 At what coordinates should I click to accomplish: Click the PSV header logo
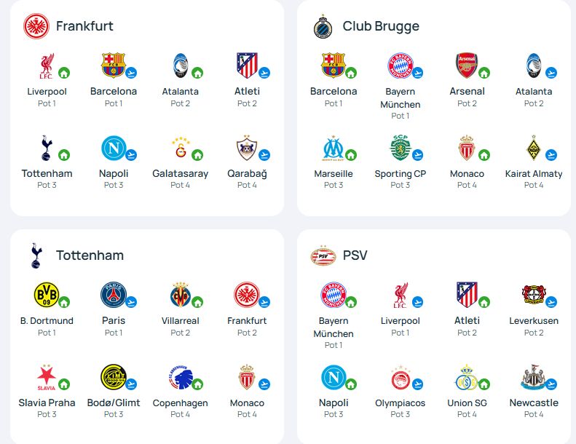[323, 255]
